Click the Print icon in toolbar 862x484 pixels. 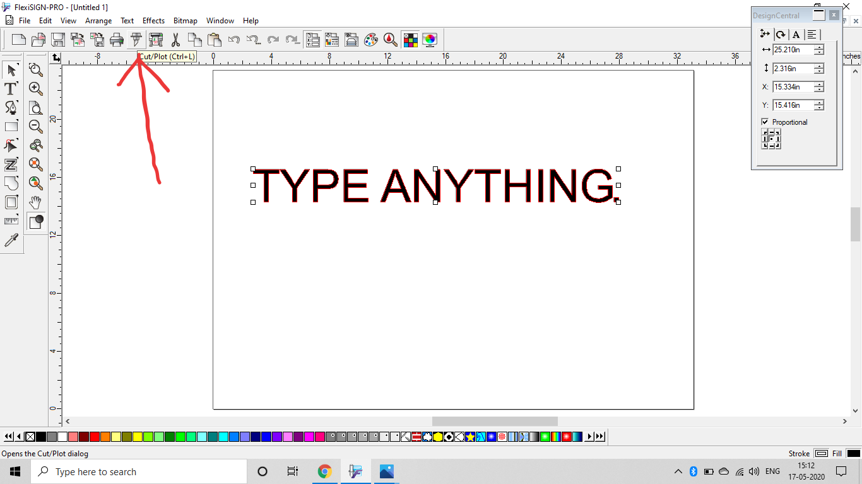[x=117, y=40]
